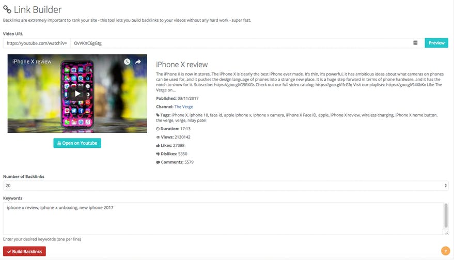Viewport: 454px width, 260px height.
Task: Open the Number of Backlinks dropdown
Action: 225,186
